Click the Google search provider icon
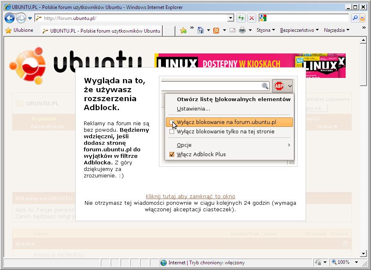Image resolution: width=371 pixels, height=270 pixels. [x=263, y=18]
